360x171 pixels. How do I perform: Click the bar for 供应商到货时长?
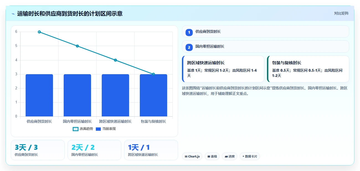point(39,95)
